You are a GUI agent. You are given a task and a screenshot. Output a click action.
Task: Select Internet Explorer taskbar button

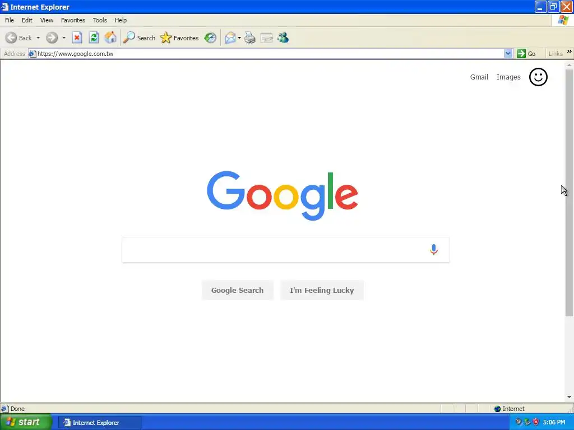pos(100,423)
